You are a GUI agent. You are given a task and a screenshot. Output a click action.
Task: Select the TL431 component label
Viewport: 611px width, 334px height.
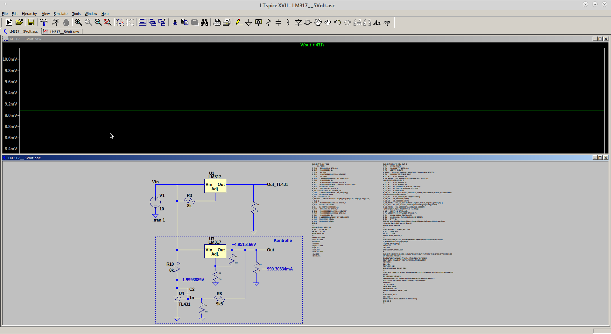tap(184, 304)
